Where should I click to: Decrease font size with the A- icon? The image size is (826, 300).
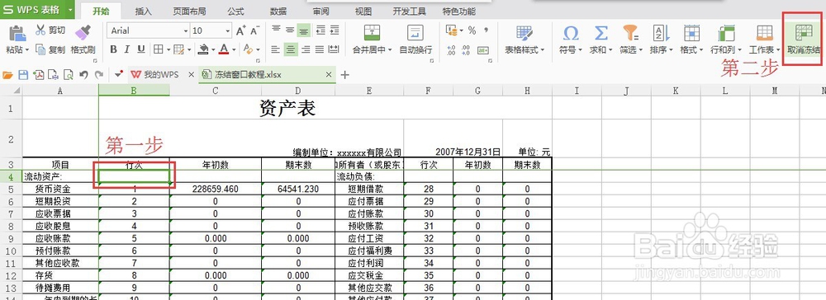click(x=255, y=31)
